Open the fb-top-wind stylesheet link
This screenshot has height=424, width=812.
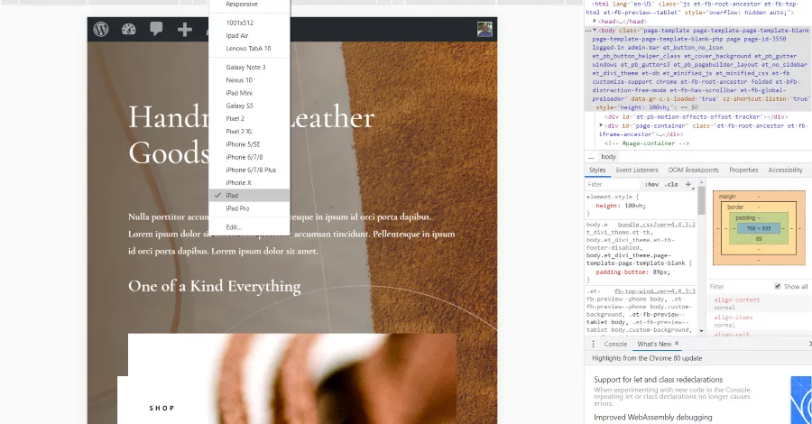coord(655,291)
